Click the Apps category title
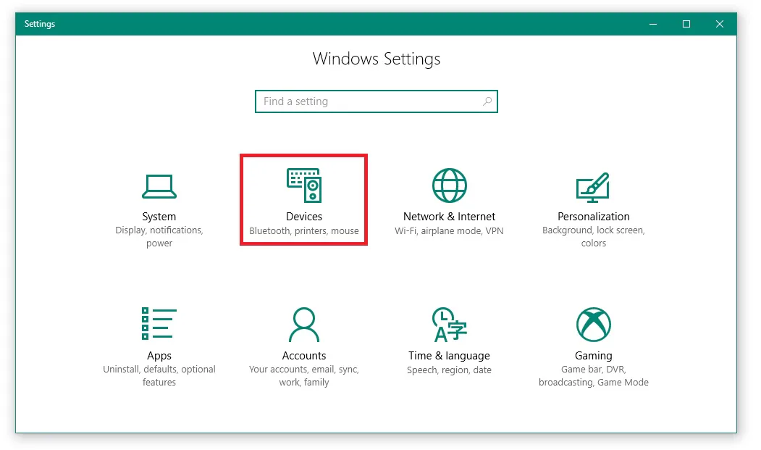This screenshot has height=450, width=761. pyautogui.click(x=159, y=356)
